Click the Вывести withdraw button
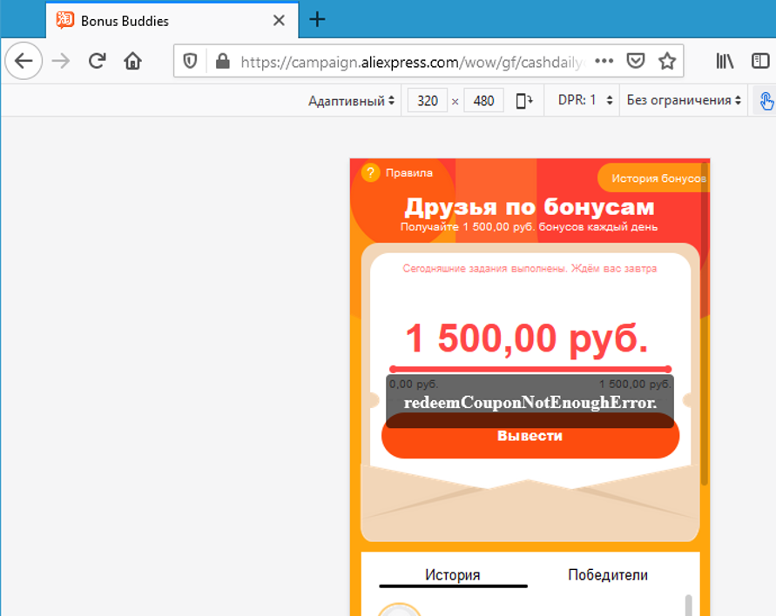This screenshot has height=616, width=776. coord(530,436)
